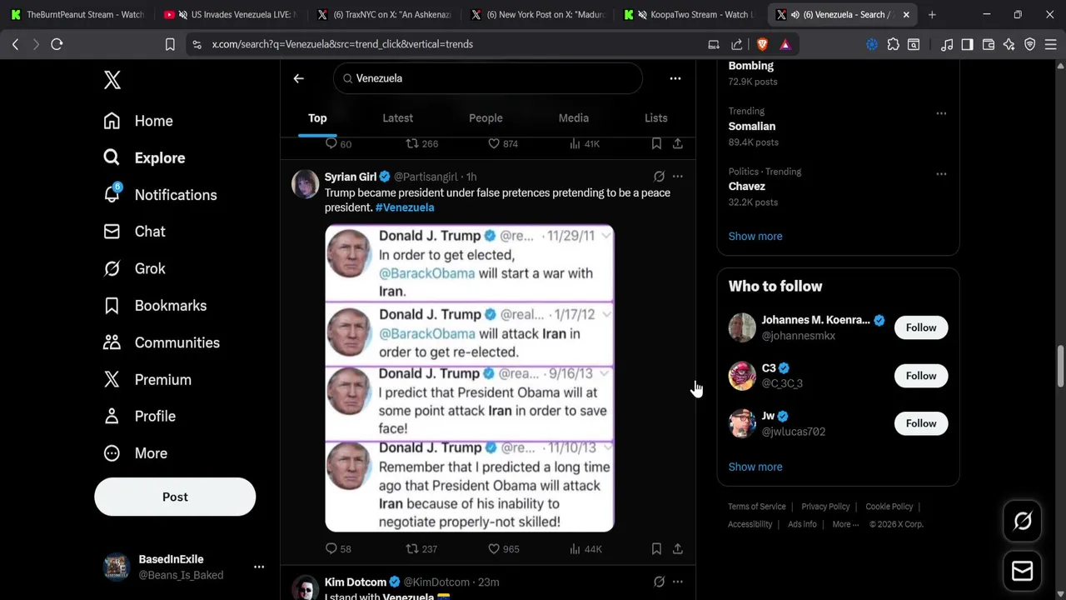Open Kim Dotcom's profile name
Screen dimensions: 1066x600
pos(356,582)
